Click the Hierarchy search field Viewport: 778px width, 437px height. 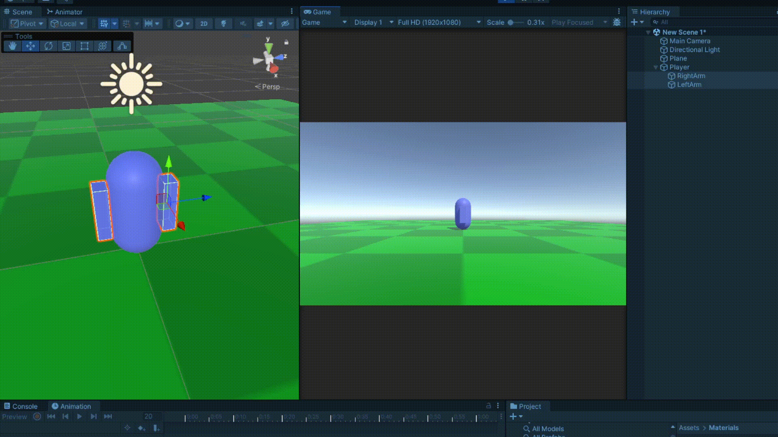tap(713, 22)
